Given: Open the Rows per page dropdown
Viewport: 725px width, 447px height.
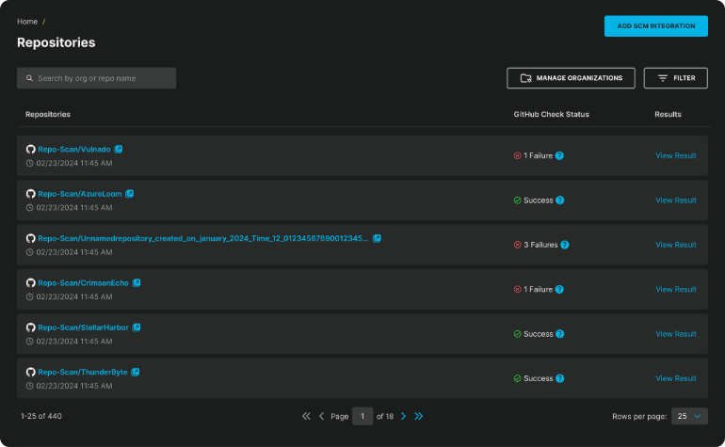Looking at the screenshot, I should (x=687, y=416).
